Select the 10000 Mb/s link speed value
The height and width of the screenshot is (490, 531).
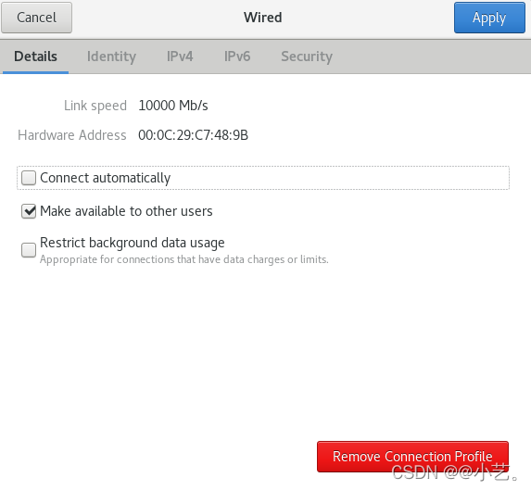(173, 106)
